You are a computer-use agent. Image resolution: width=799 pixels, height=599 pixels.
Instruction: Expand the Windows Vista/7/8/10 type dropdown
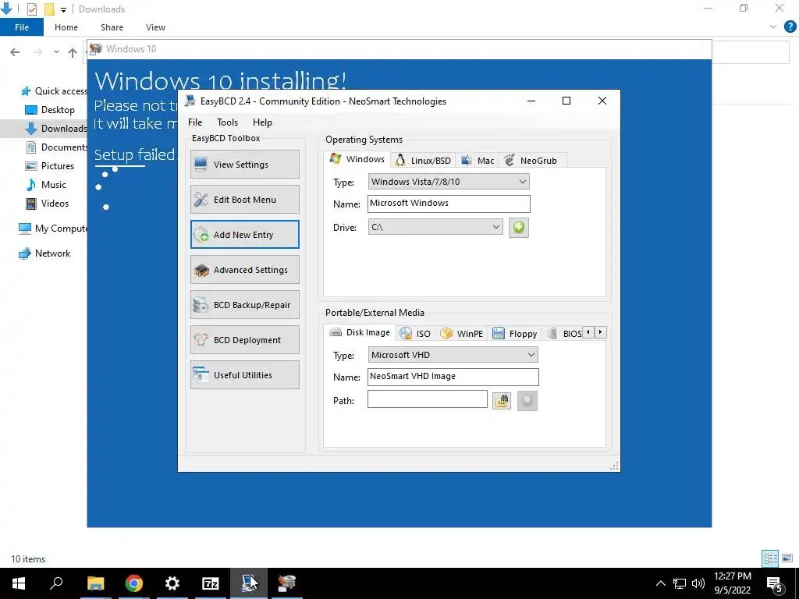(x=449, y=182)
